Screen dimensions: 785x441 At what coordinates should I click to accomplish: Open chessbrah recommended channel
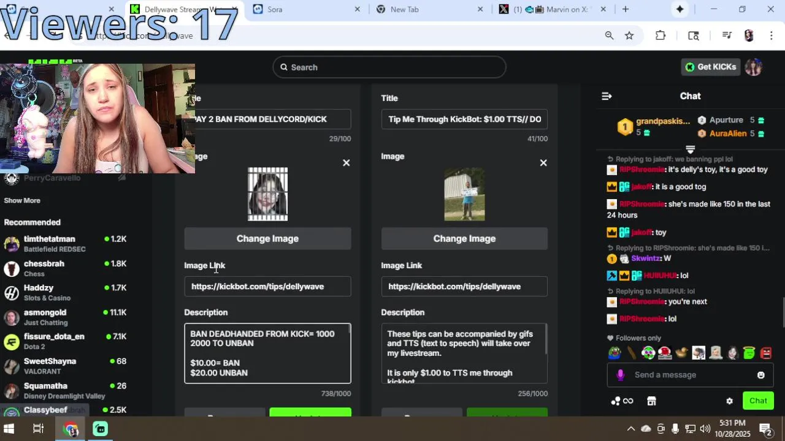point(64,268)
